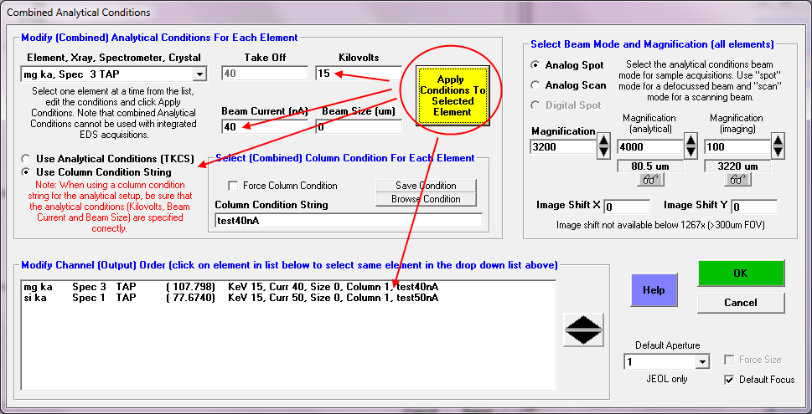Select the Analog Scan beam mode

[x=536, y=85]
